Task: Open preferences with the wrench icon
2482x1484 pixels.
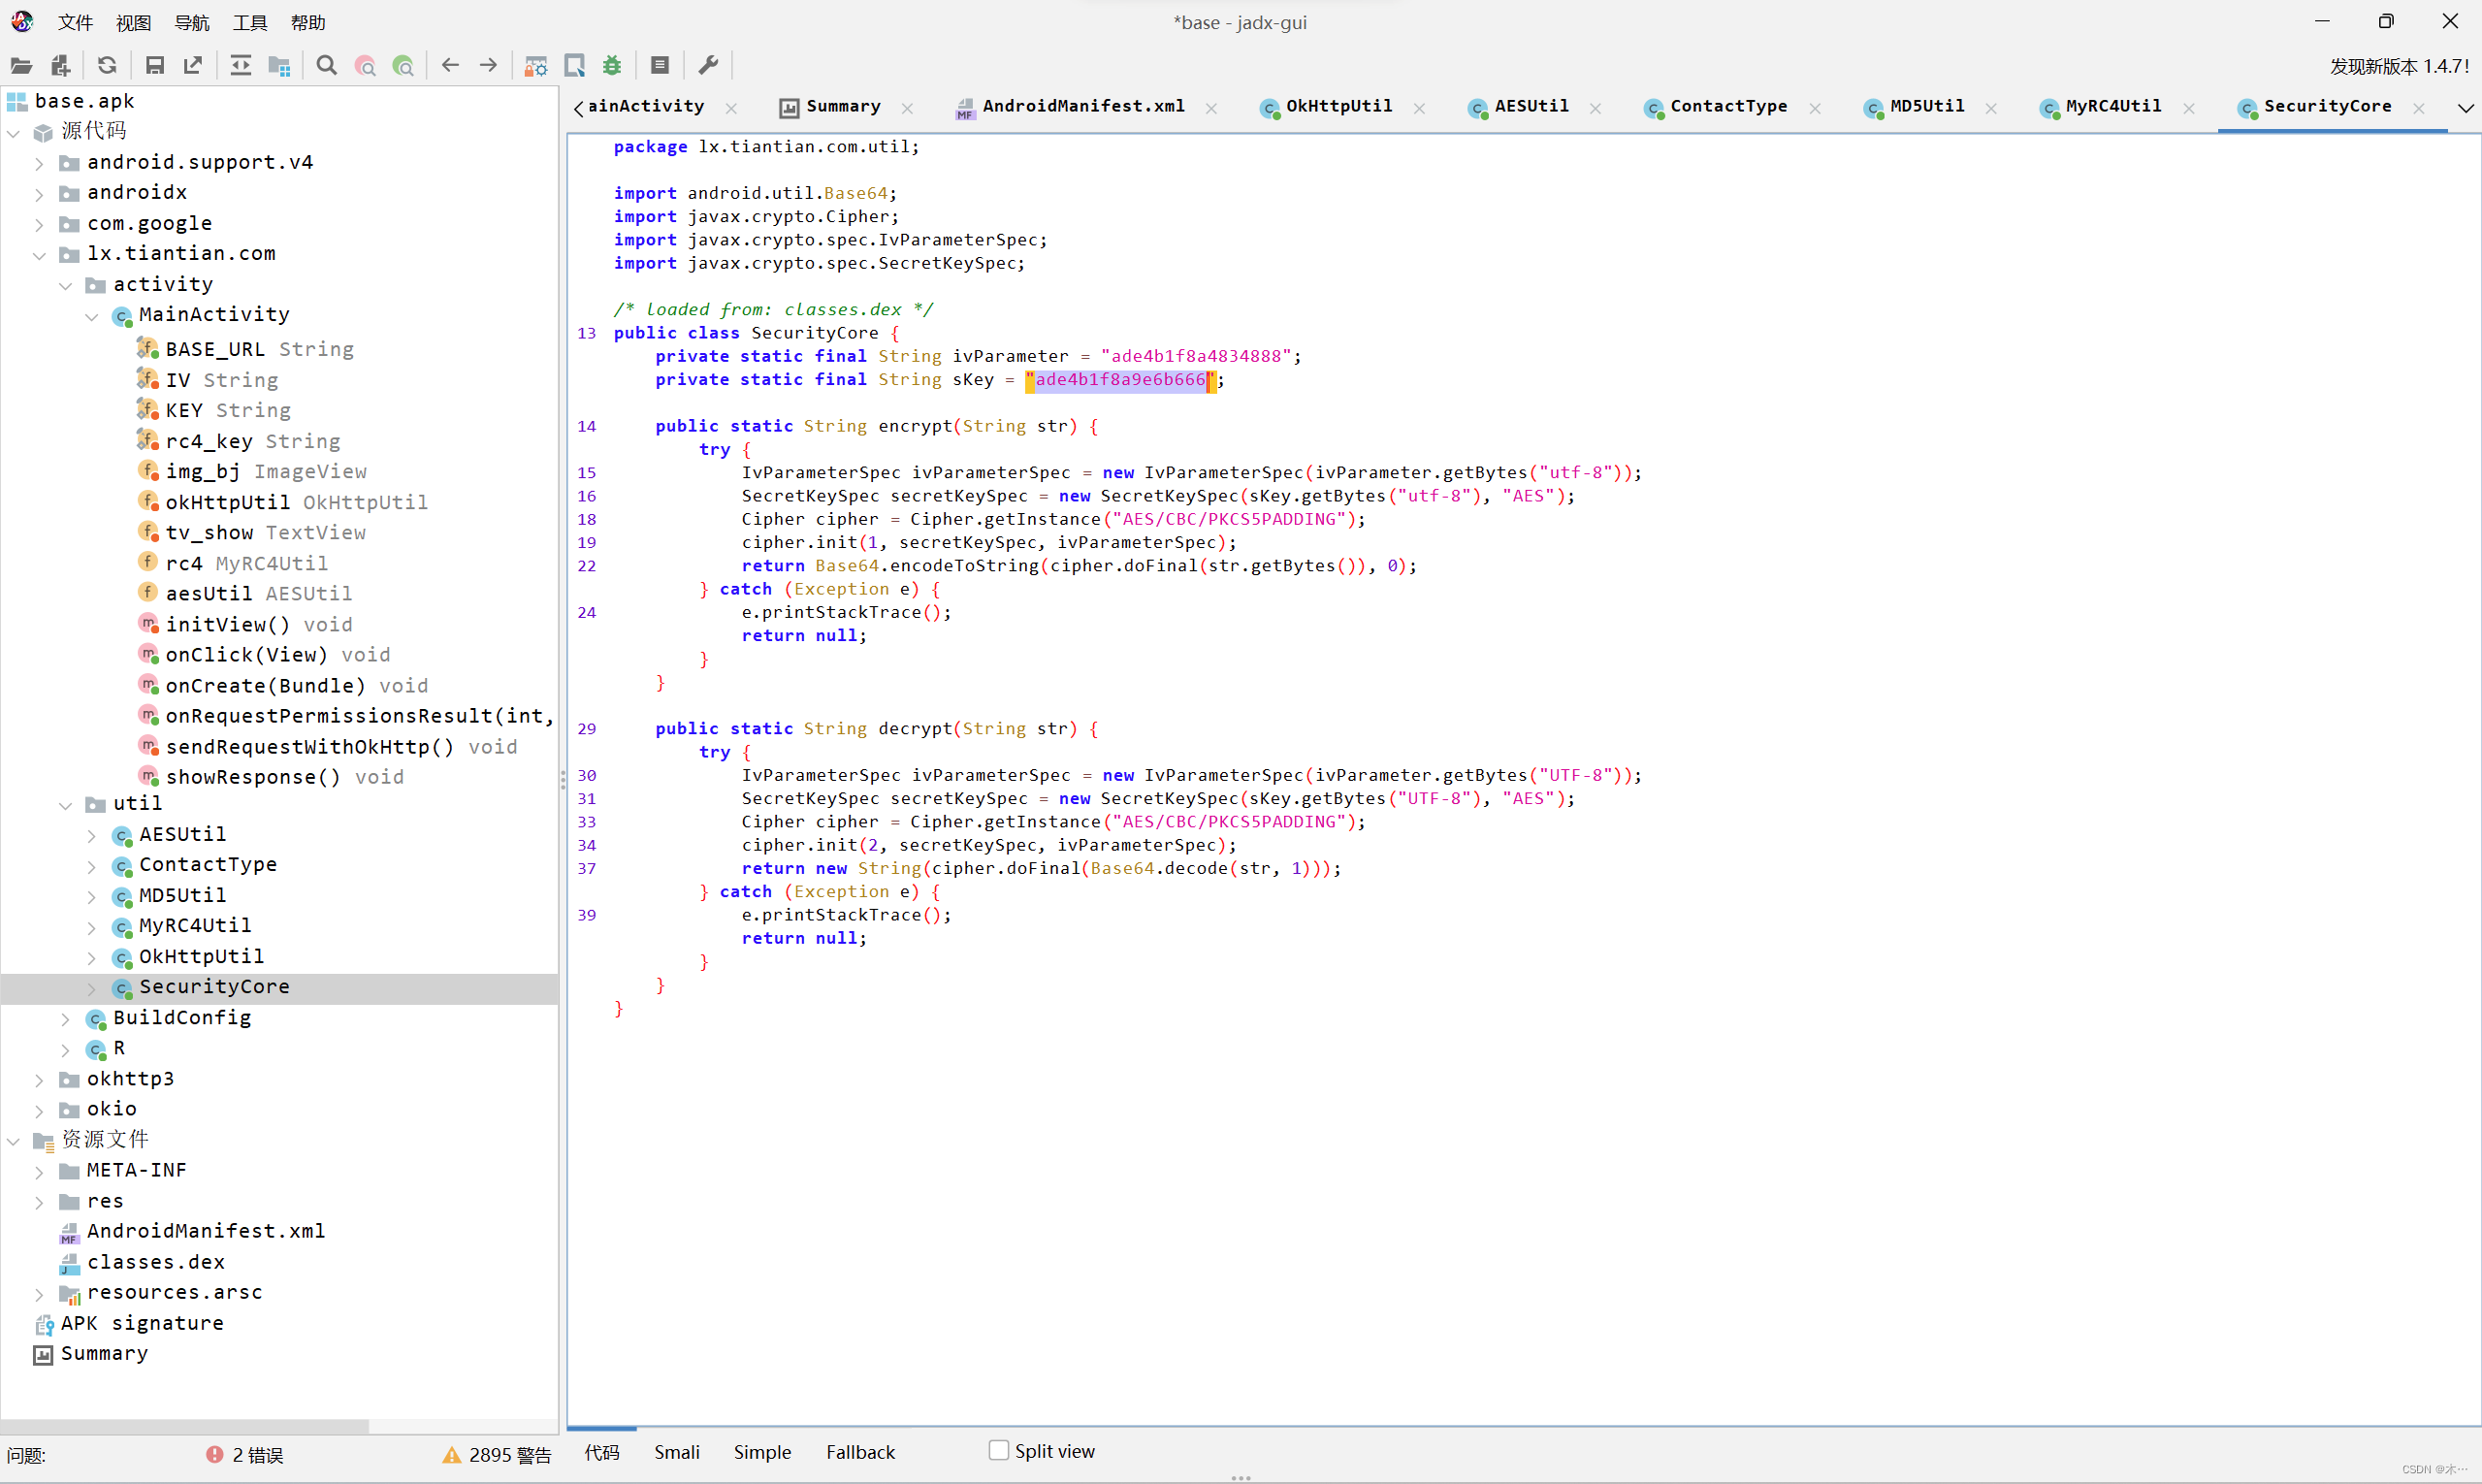Action: pyautogui.click(x=708, y=66)
